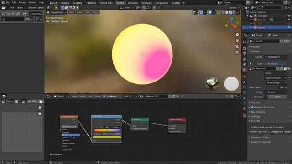Open viewport zoom magnifier in 3D view
This screenshot has width=292, height=164.
pyautogui.click(x=237, y=35)
